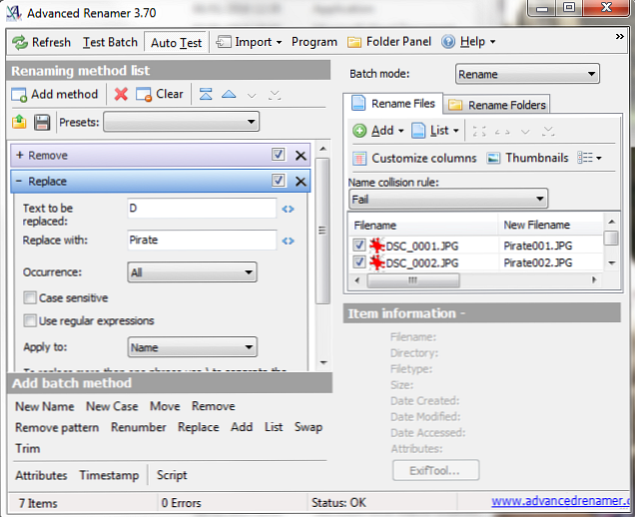Open the Help menu

[x=466, y=42]
